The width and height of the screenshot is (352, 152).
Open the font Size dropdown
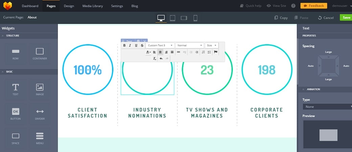pos(212,45)
